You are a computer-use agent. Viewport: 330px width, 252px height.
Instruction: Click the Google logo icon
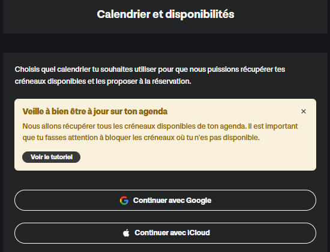point(124,201)
